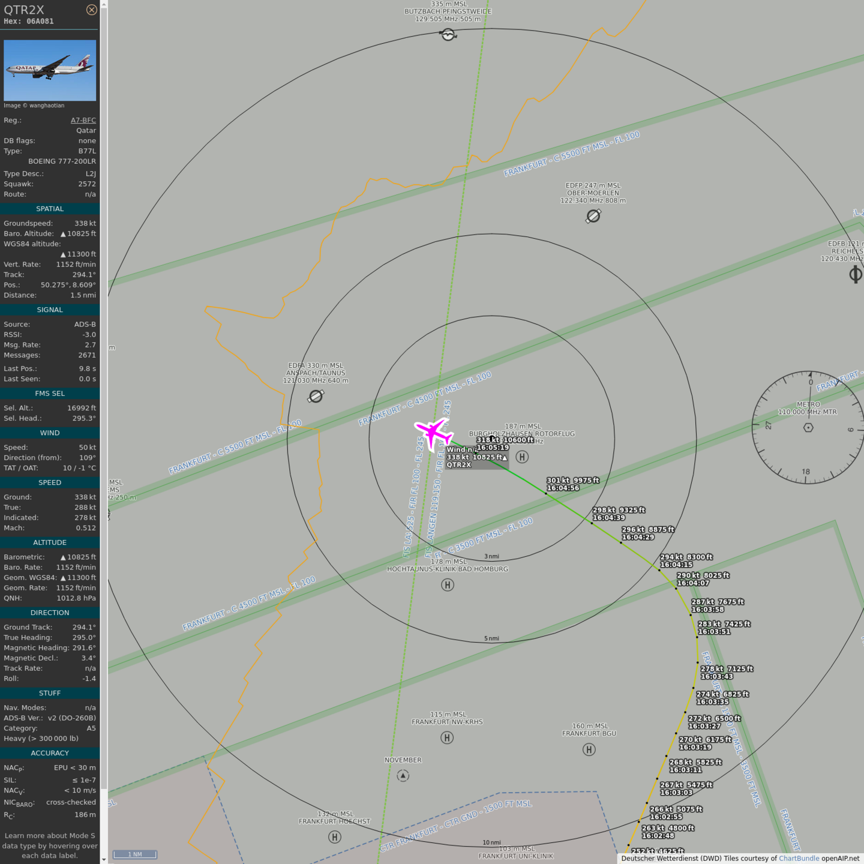This screenshot has height=864, width=864.
Task: Open the ChartBundle attribution link
Action: (799, 859)
